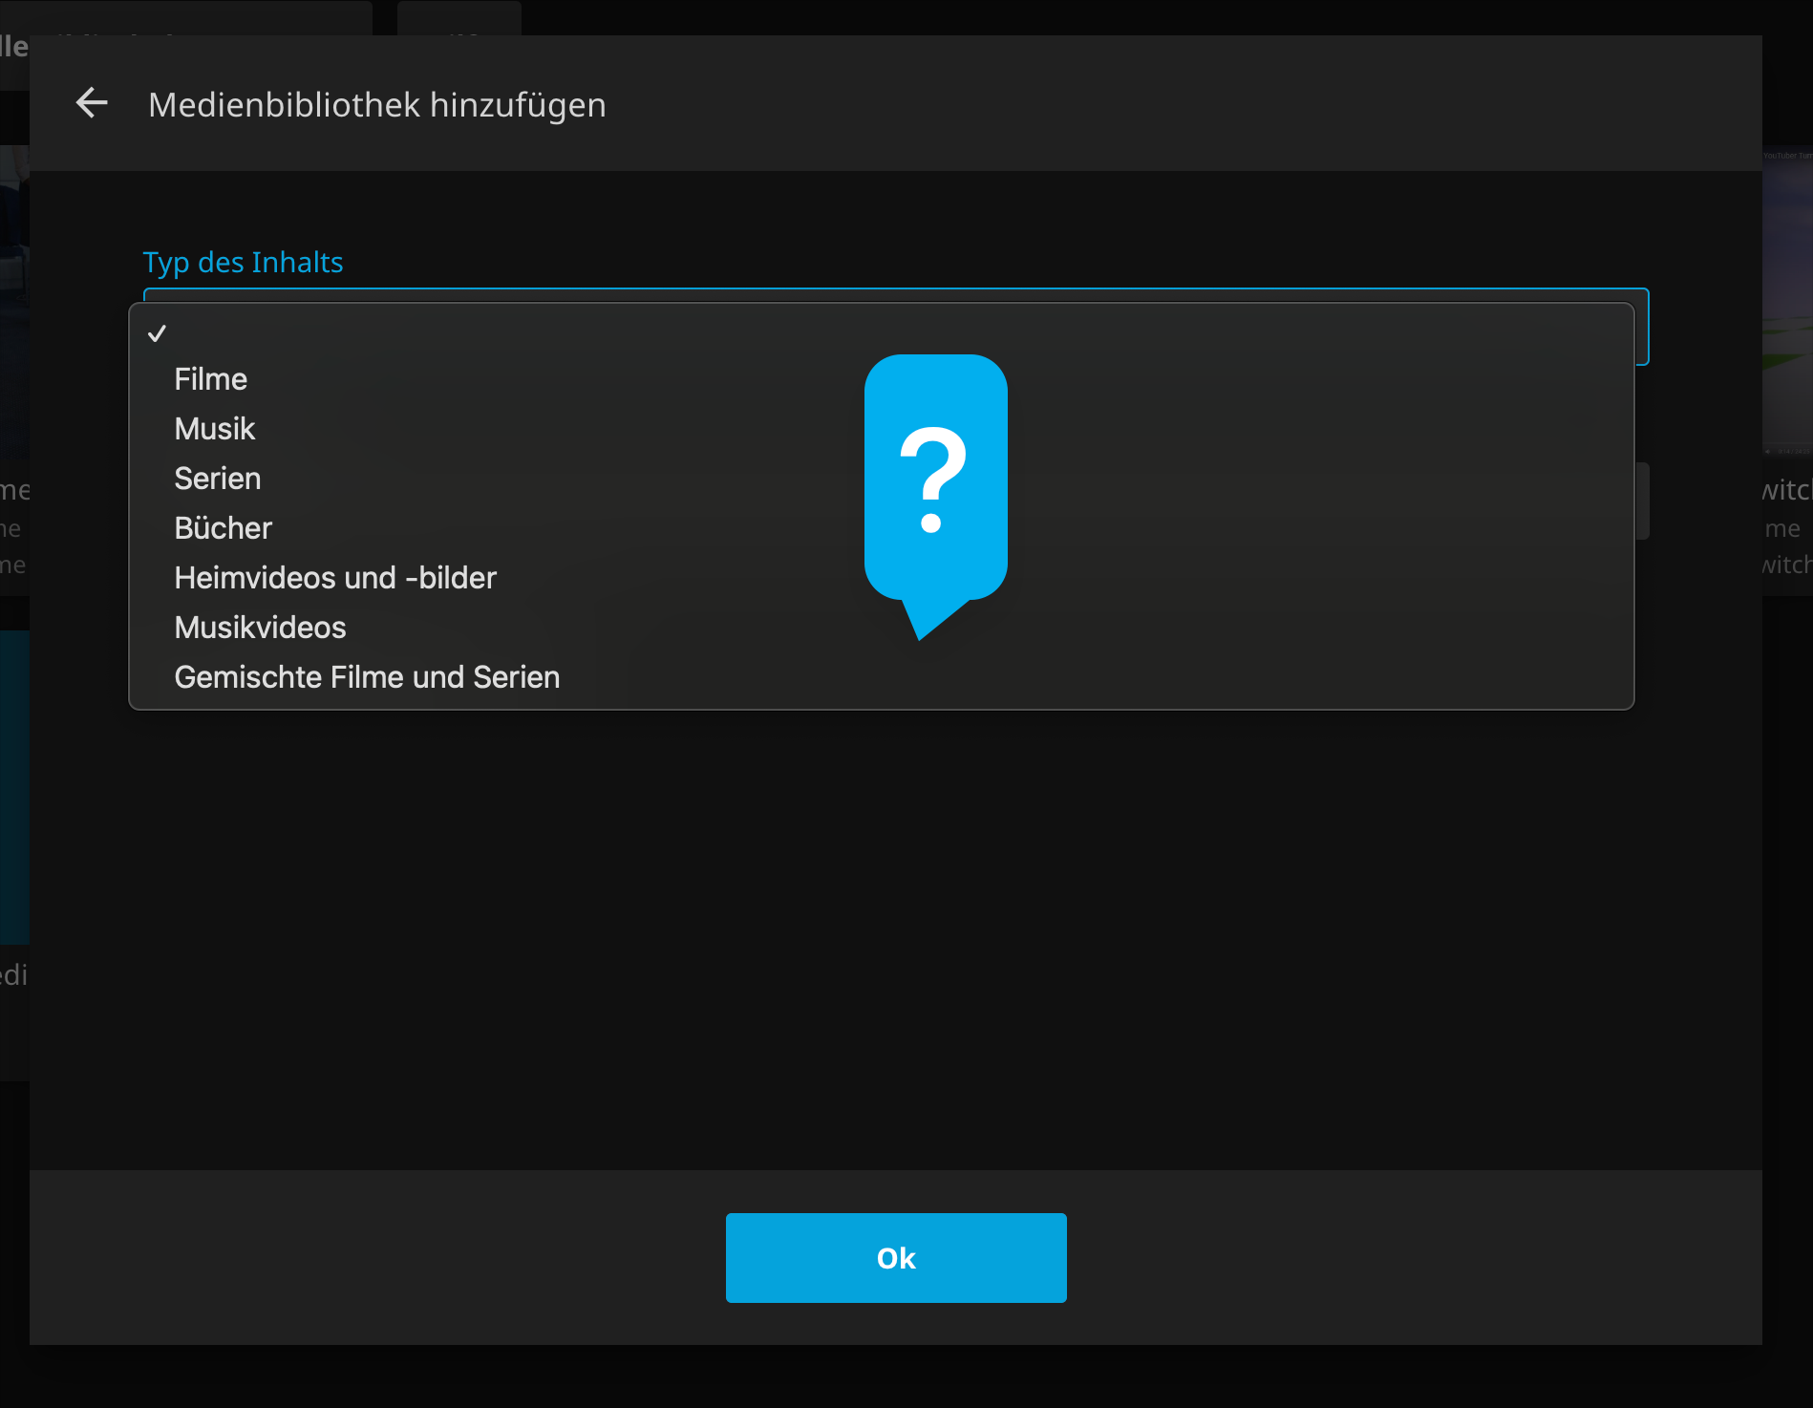
Task: Select Serien in the dropdown list
Action: (218, 479)
